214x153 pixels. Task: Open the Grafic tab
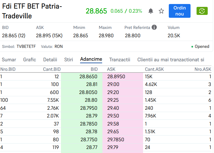29,60
